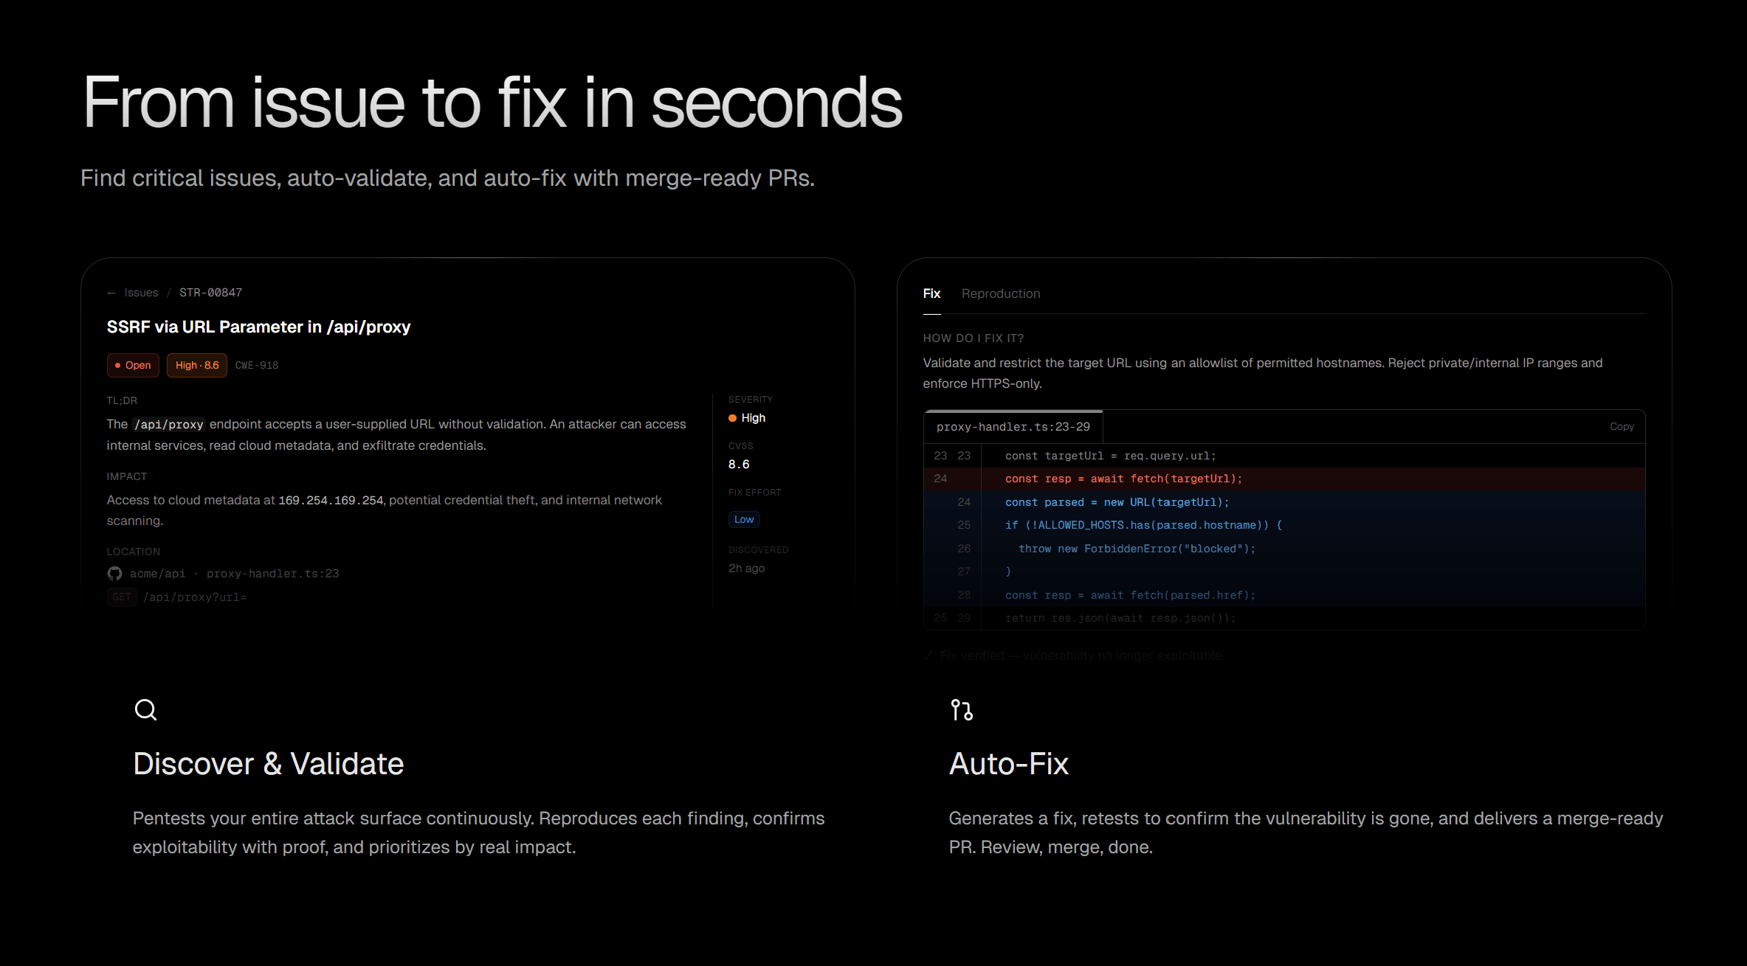
Task: Open the proxy-handler.ts:23 location link
Action: pyautogui.click(x=272, y=574)
